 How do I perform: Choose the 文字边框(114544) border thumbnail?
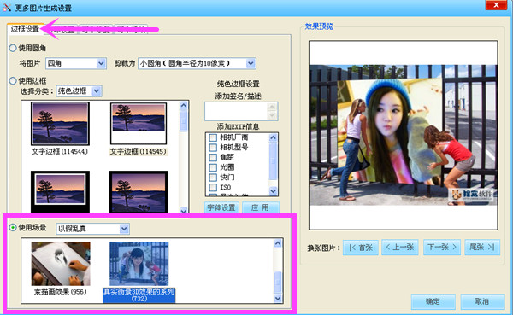(60, 124)
